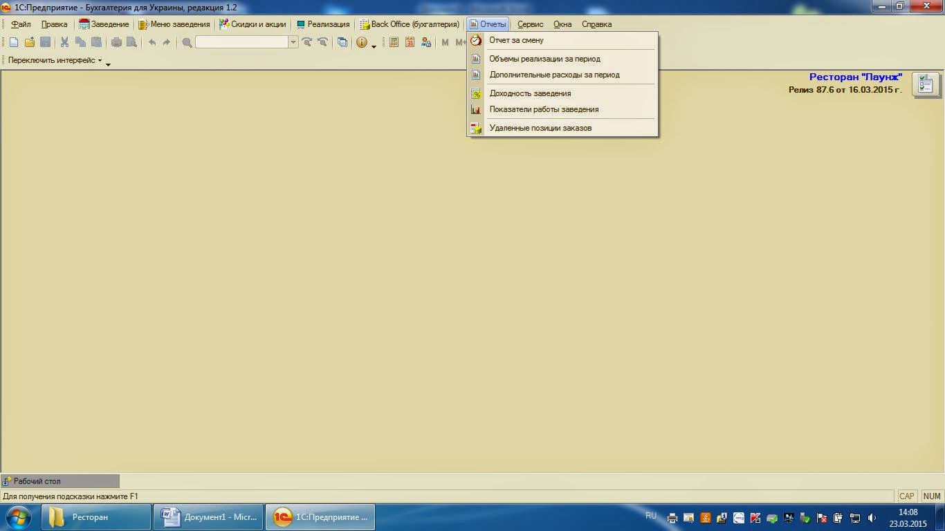Open the Справка menu
The image size is (945, 531).
click(596, 24)
